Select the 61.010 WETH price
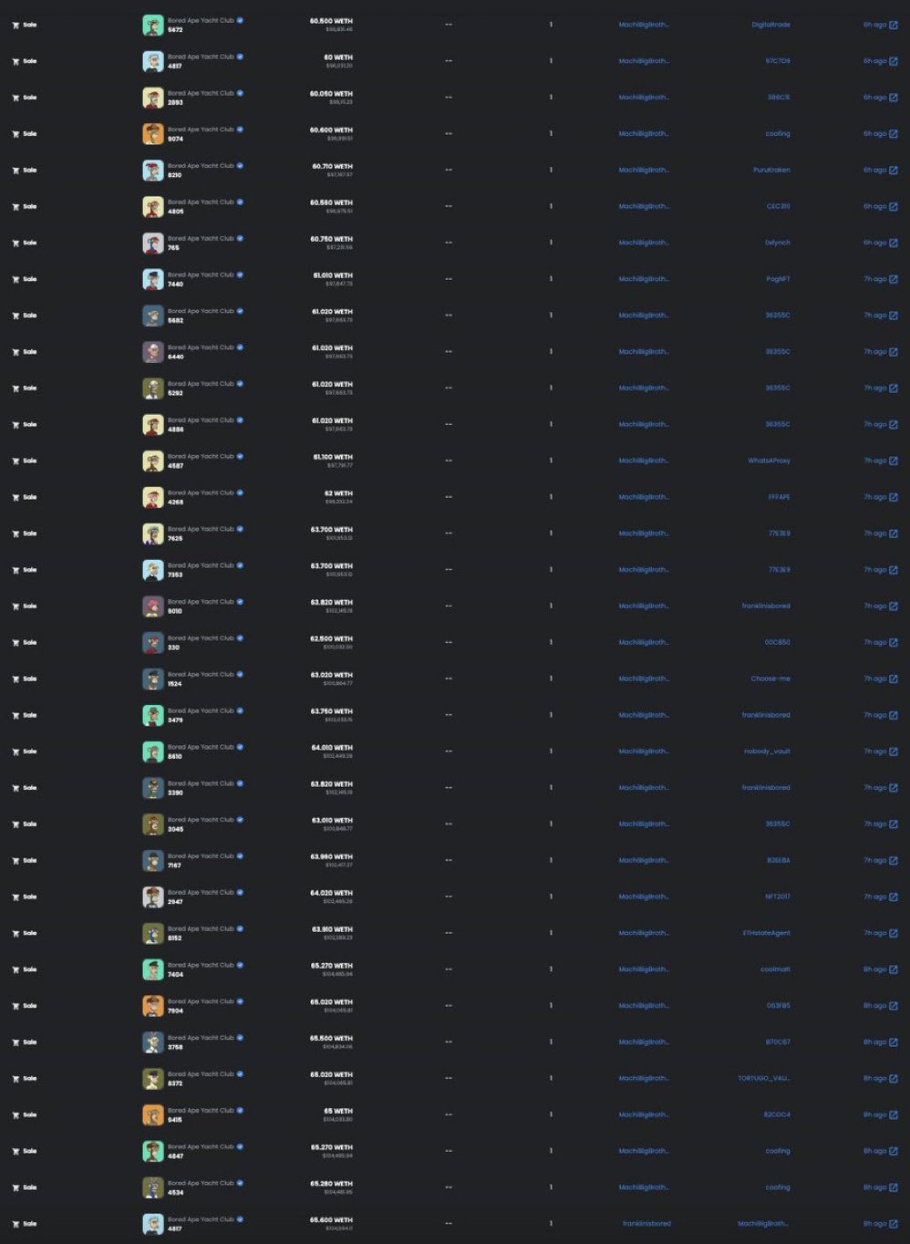The width and height of the screenshot is (910, 1244). coord(333,275)
